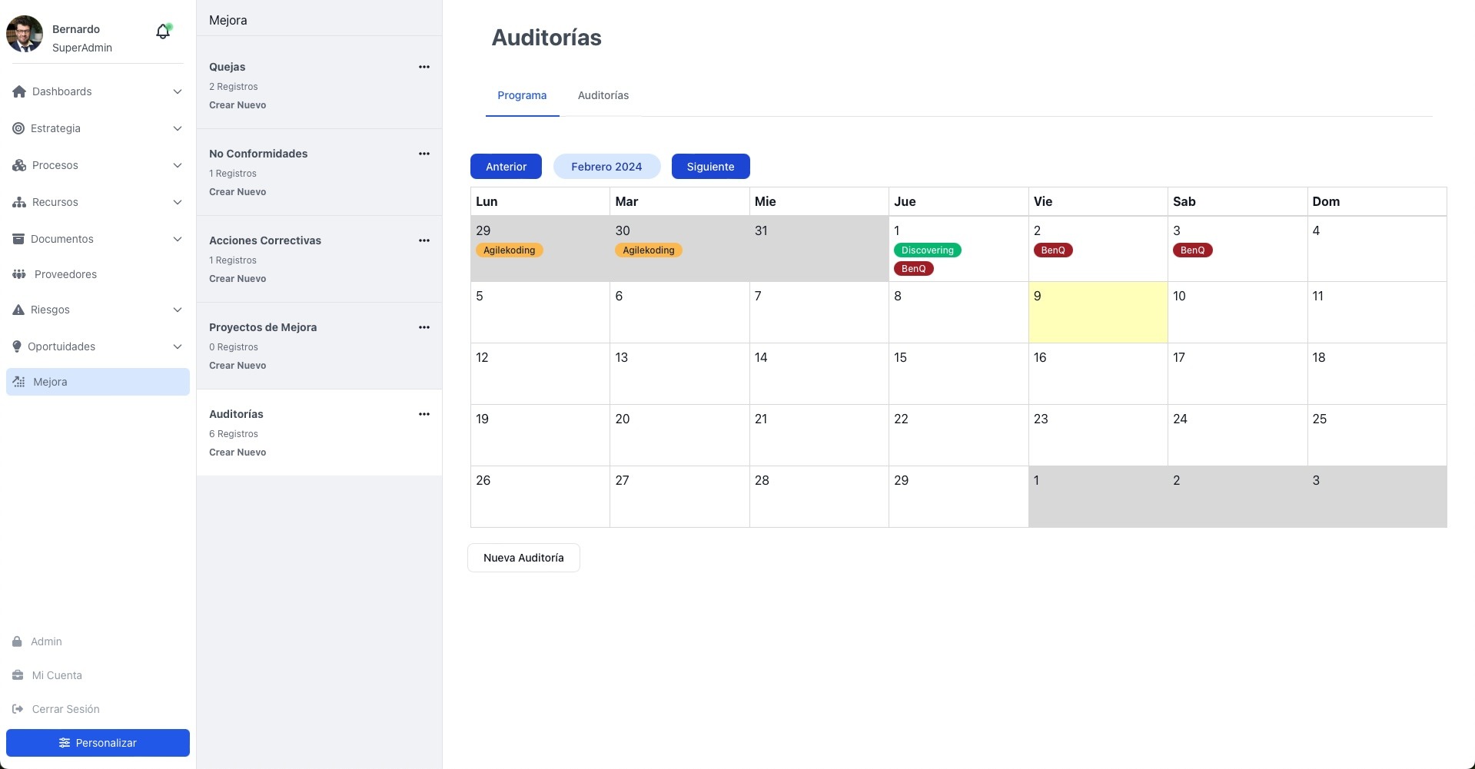1475x769 pixels.
Task: Select the Programa tab
Action: (x=522, y=95)
